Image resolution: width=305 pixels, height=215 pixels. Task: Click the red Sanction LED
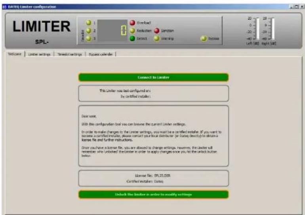click(157, 30)
